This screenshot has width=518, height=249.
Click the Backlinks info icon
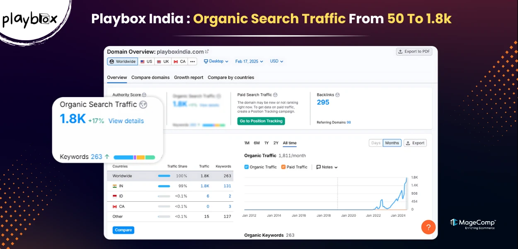[x=337, y=95]
